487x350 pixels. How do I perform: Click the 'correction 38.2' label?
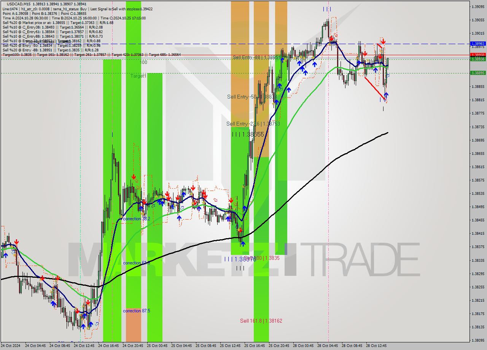click(x=137, y=219)
